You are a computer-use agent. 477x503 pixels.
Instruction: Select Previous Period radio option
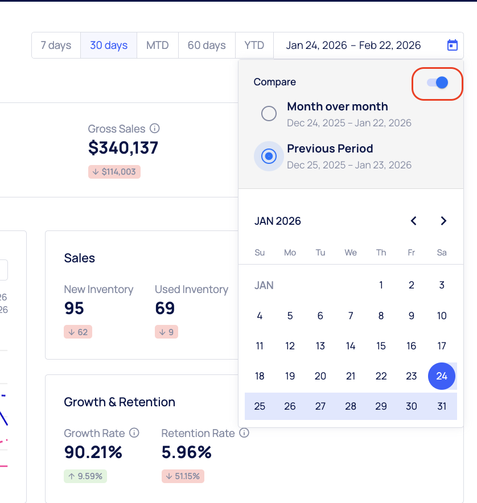(269, 156)
